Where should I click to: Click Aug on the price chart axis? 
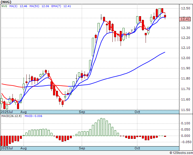[x=24, y=112]
